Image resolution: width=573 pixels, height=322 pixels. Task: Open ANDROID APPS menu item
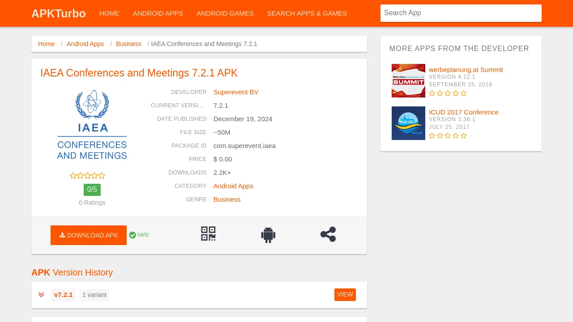(x=158, y=13)
